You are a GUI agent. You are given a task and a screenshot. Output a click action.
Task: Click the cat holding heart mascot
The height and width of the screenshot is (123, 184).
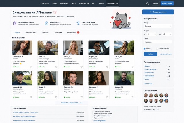(x=121, y=20)
